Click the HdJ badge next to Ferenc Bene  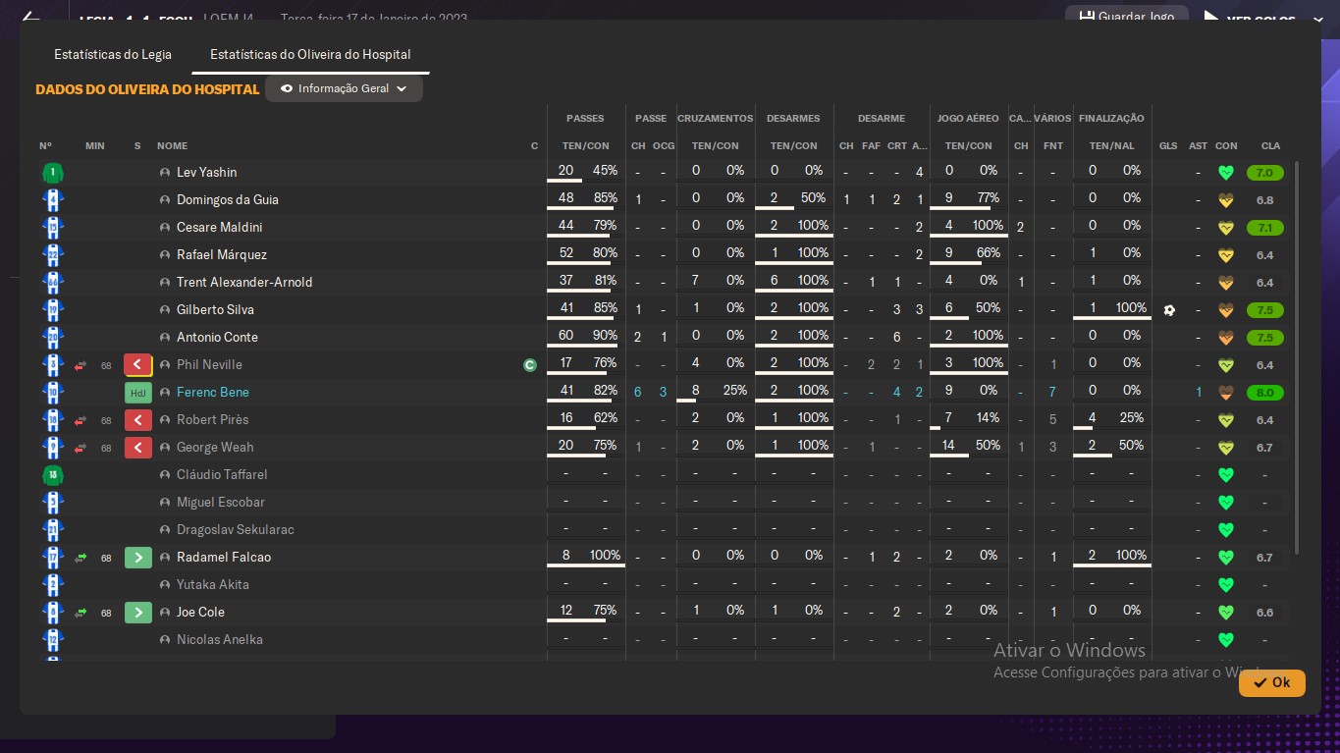click(137, 393)
